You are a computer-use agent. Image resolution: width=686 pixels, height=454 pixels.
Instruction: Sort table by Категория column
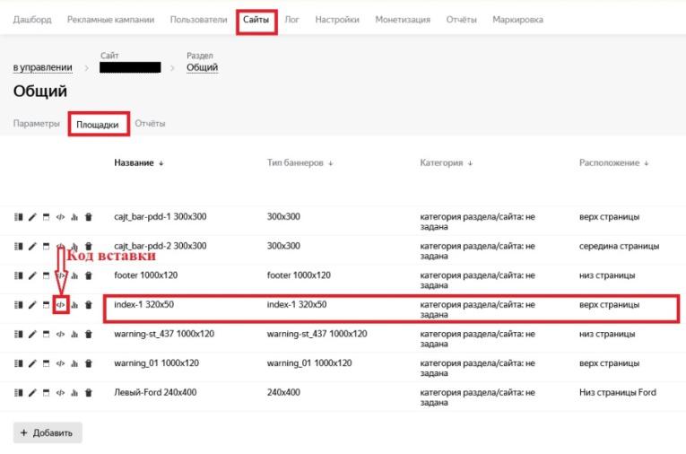tap(447, 163)
